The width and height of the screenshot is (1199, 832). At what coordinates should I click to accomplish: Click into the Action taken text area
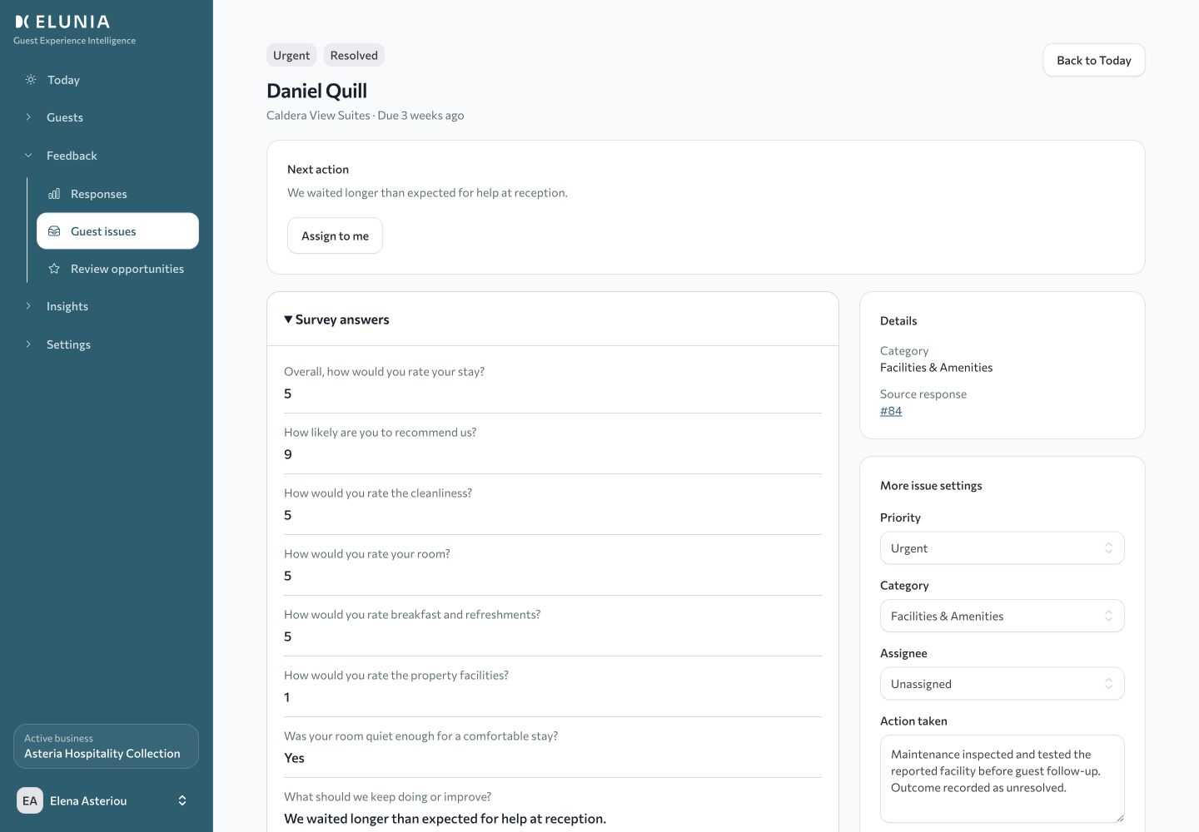[1002, 779]
